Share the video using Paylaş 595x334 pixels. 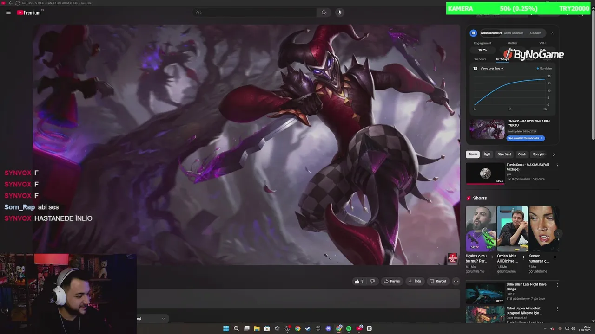(392, 281)
